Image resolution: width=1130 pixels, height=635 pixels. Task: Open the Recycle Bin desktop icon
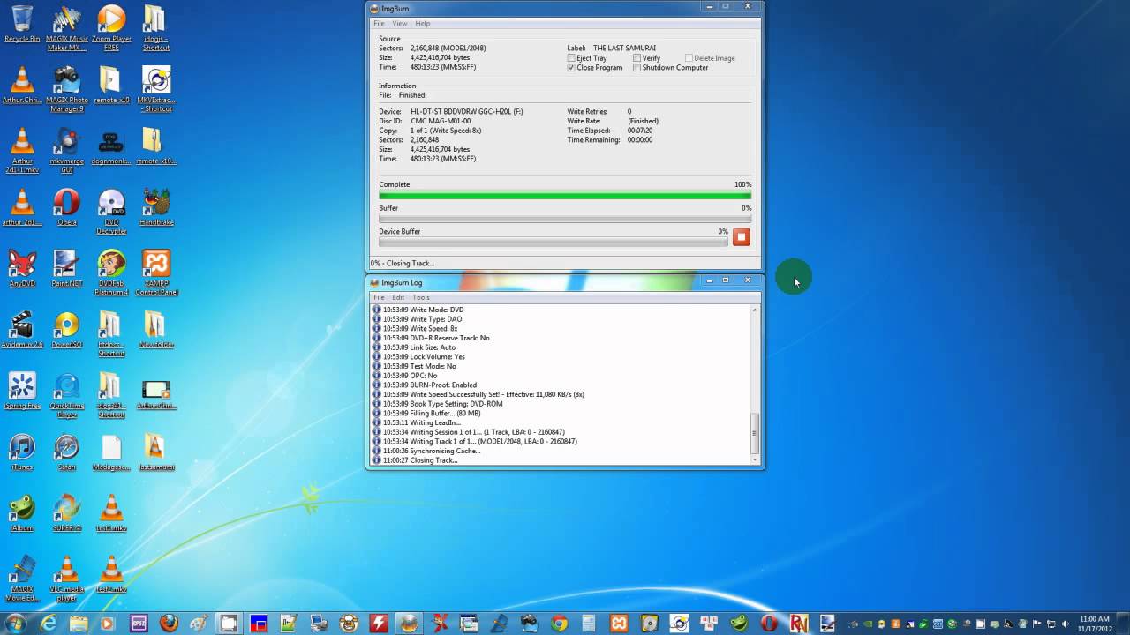point(22,24)
